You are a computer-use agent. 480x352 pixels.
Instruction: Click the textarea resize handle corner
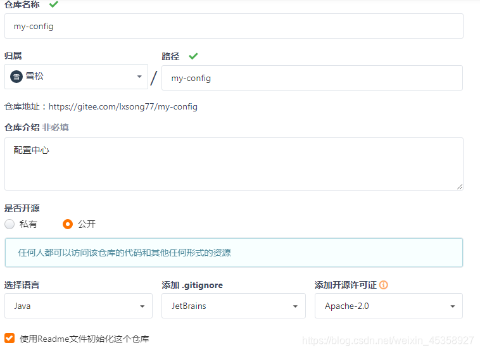460,187
